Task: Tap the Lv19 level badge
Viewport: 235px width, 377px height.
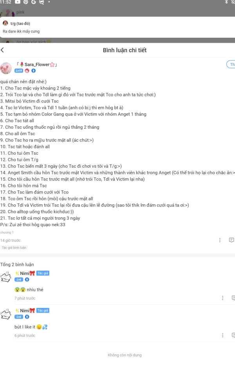Action: 18,71
